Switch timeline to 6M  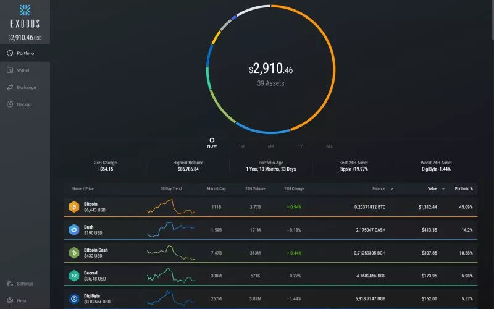[x=270, y=146]
